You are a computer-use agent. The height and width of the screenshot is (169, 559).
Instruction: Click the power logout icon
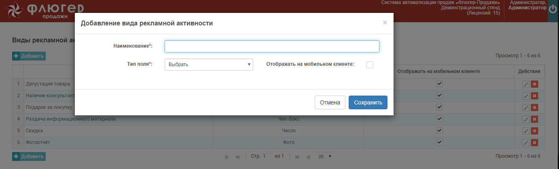(553, 11)
